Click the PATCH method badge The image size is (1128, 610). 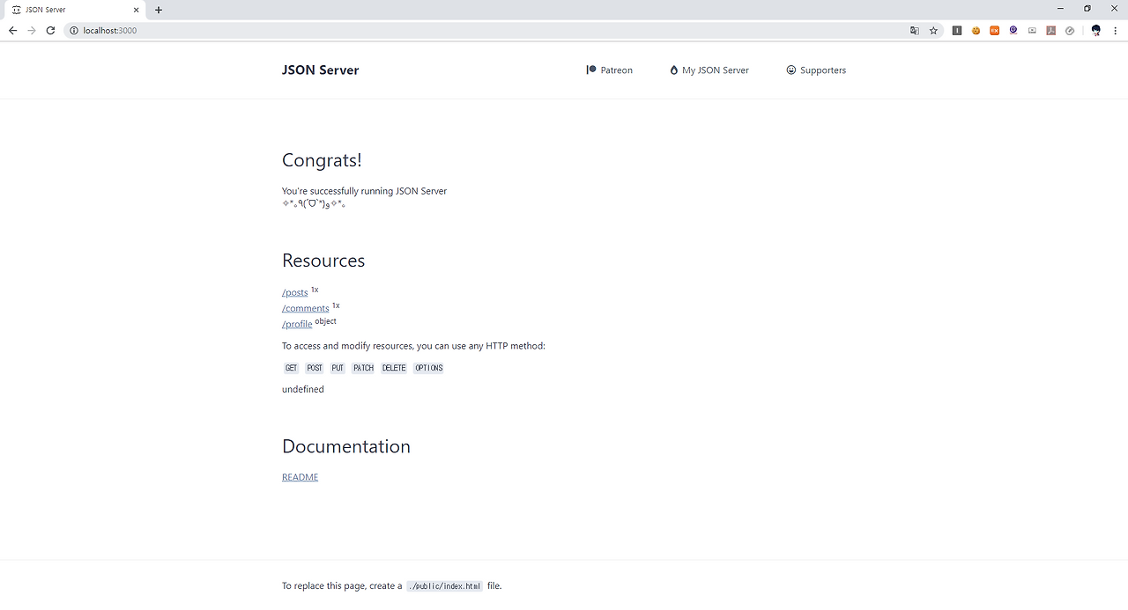[x=363, y=368]
